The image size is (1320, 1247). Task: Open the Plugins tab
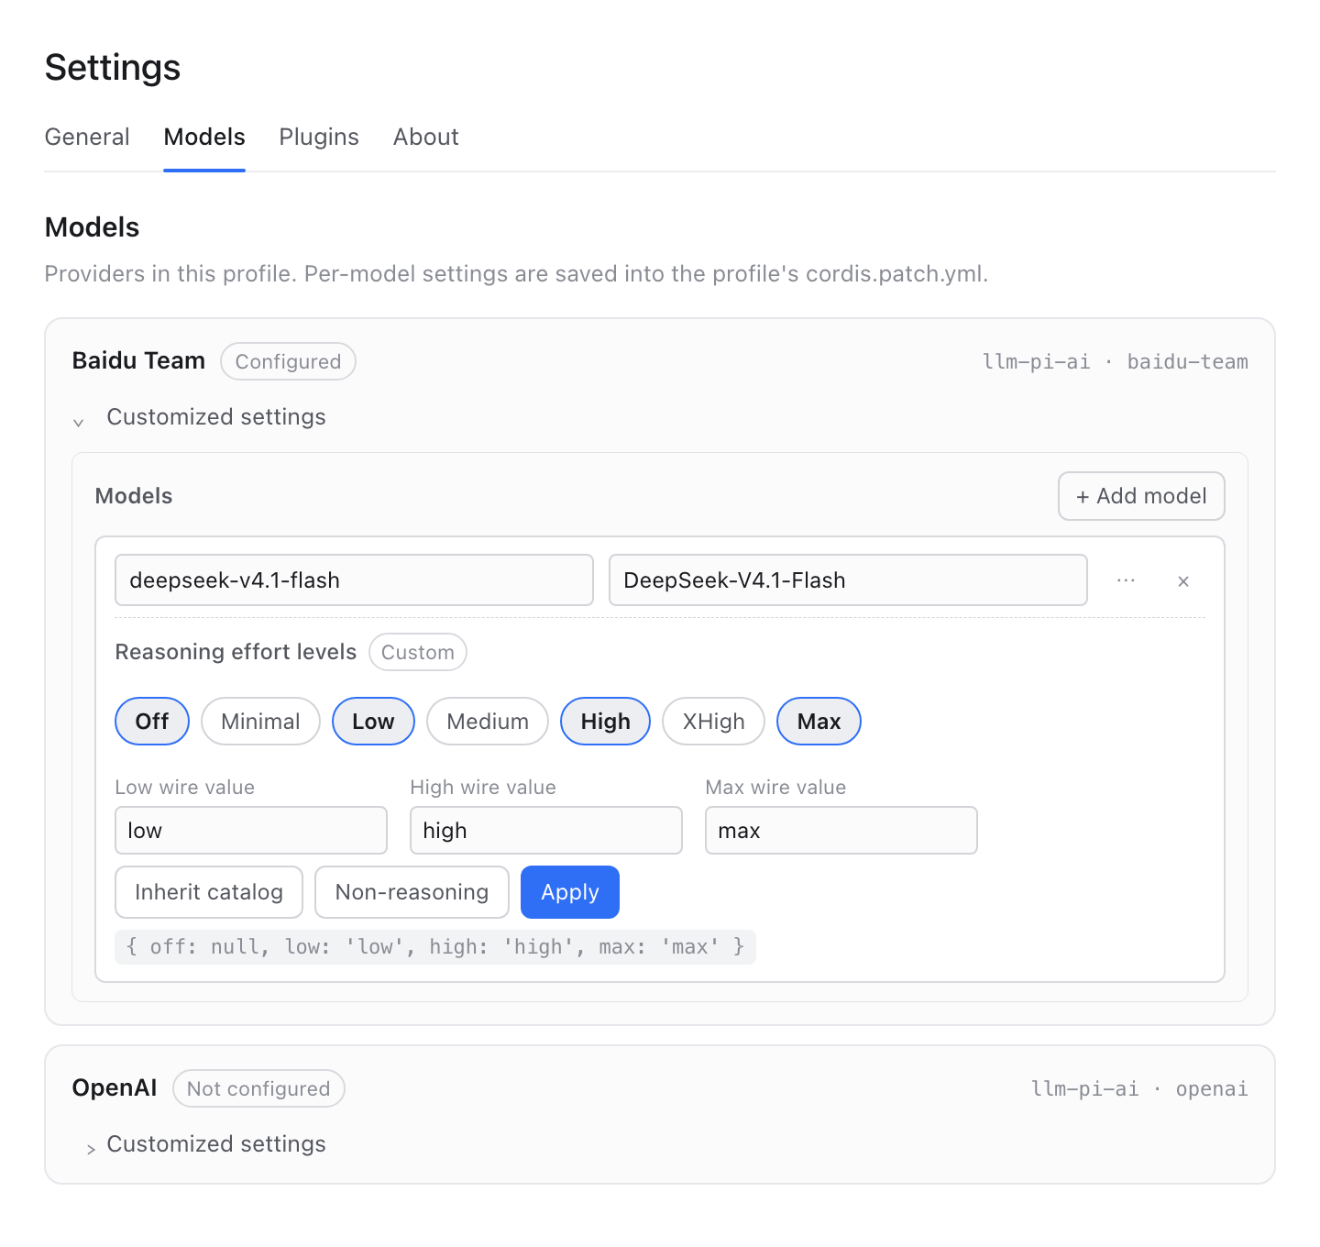coord(319,137)
